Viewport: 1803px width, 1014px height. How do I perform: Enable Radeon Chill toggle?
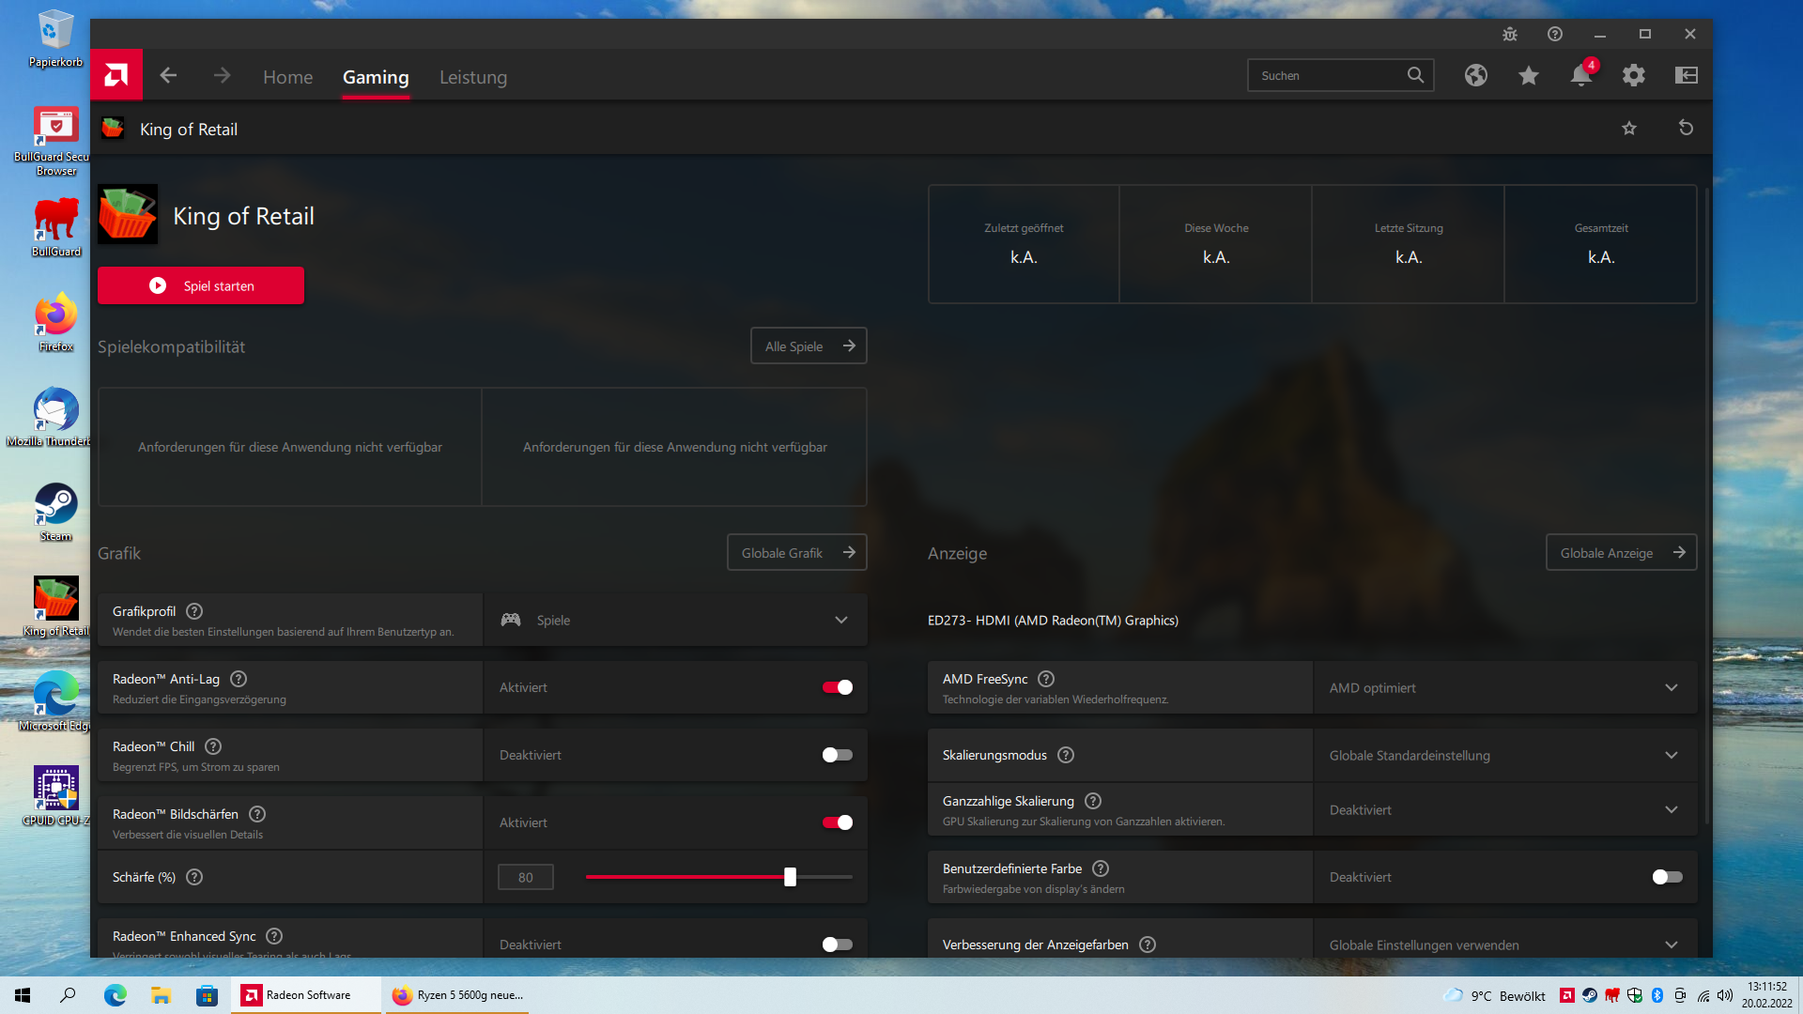(837, 755)
